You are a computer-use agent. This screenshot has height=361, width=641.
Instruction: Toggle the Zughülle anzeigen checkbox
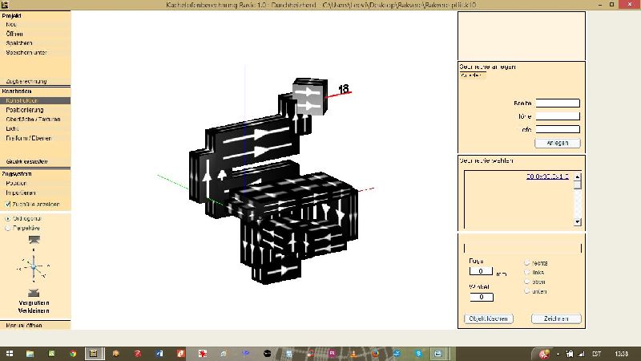click(9, 204)
